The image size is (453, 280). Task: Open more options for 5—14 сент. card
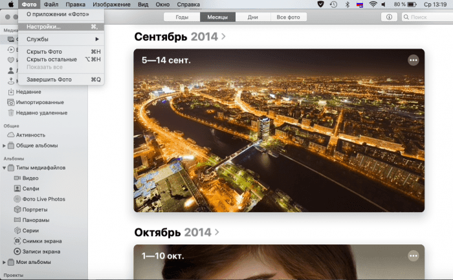pos(413,60)
